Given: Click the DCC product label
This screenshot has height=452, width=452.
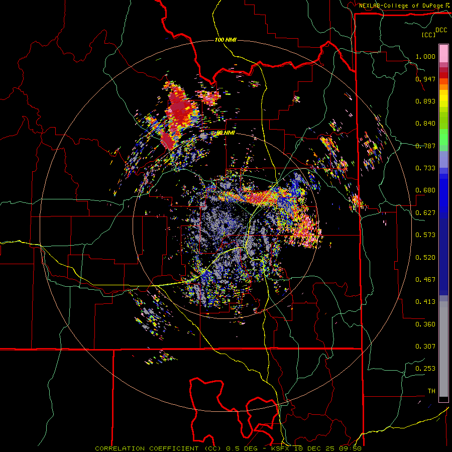Looking at the screenshot, I should tap(441, 30).
